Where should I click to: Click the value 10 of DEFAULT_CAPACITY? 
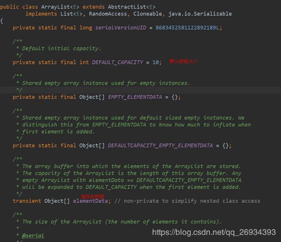click(155, 62)
